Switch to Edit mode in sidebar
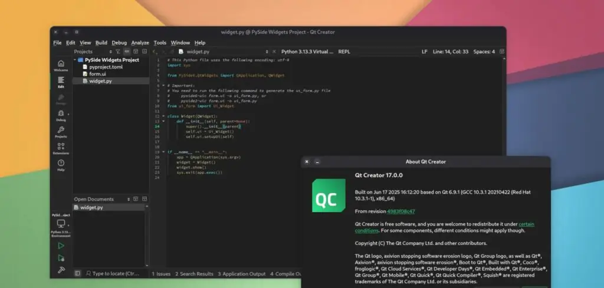The width and height of the screenshot is (604, 288). [61, 82]
